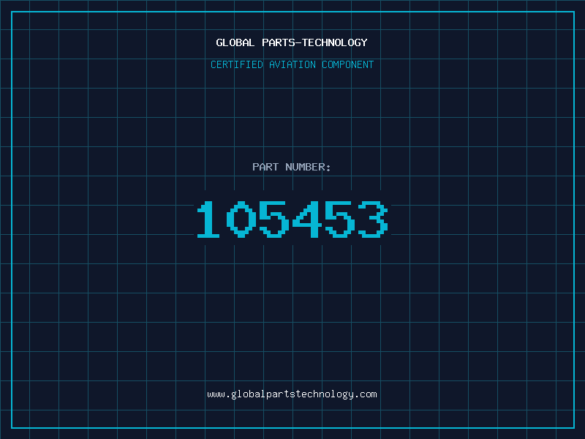The image size is (585, 439).
Task: Click the PART NUMBER: label
Action: click(292, 167)
